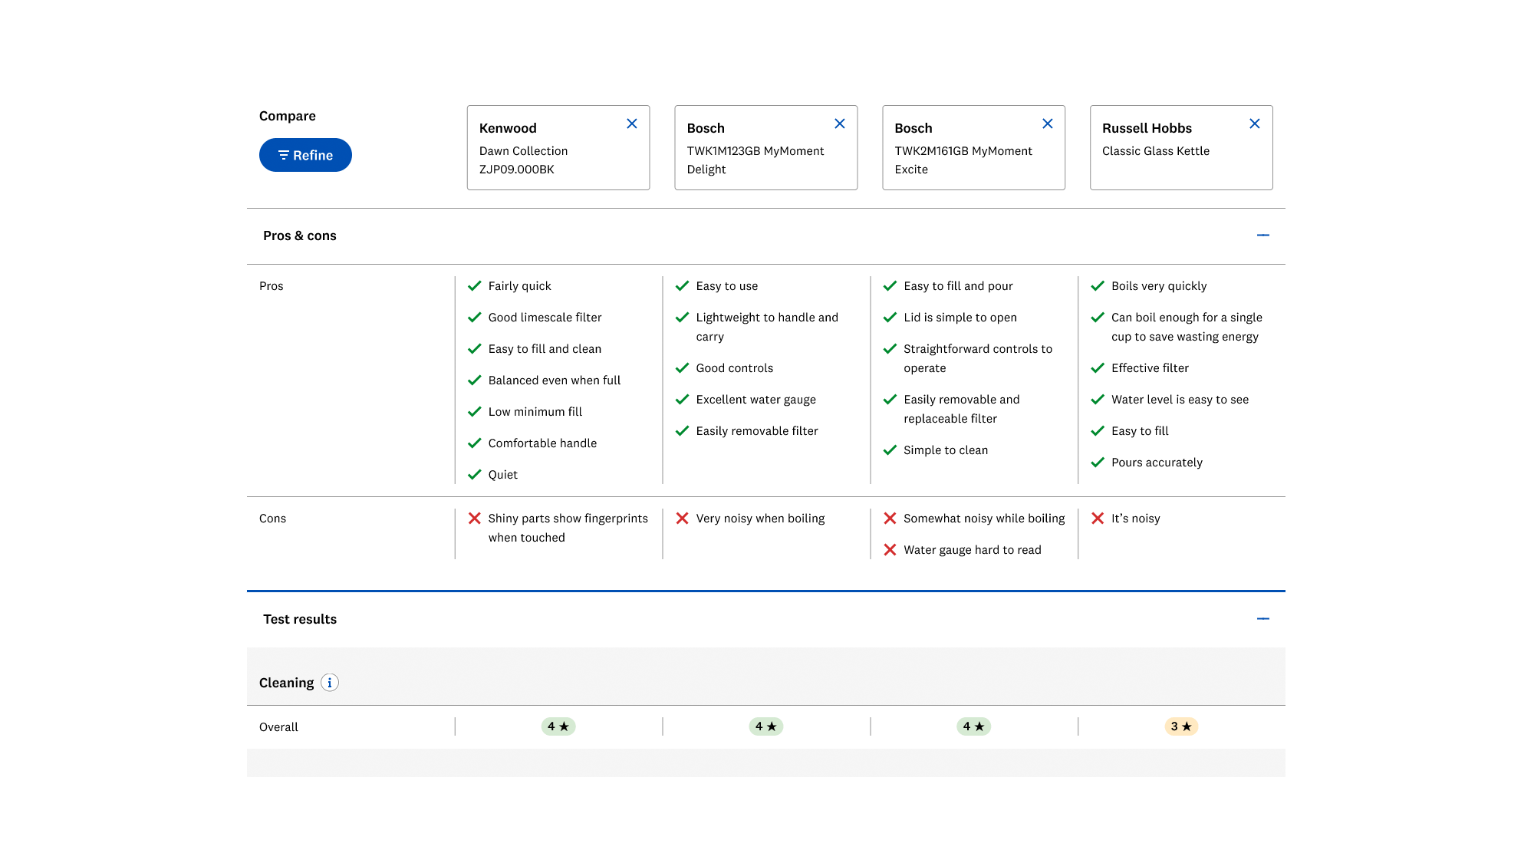Click green checkmark beside 'Fairly quick'
Image resolution: width=1534 pixels, height=863 pixels.
pyautogui.click(x=475, y=286)
